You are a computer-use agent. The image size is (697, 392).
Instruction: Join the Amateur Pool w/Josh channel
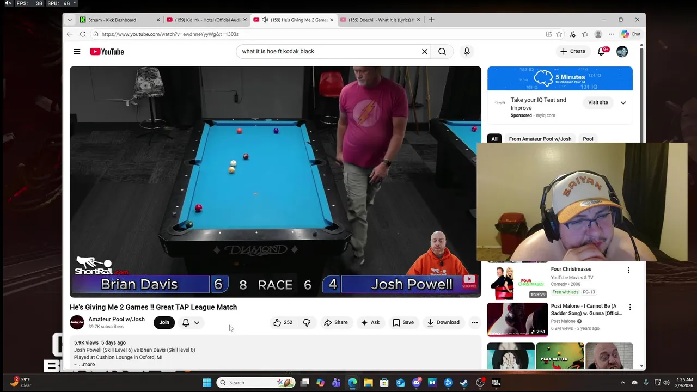164,322
